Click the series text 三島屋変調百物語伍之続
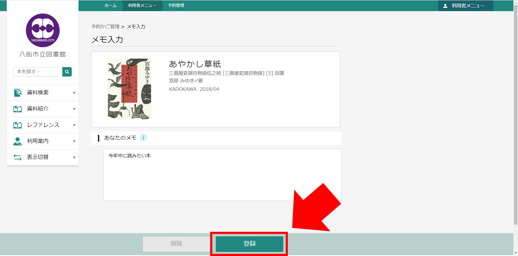Viewport: 518px width, 256px height. pyautogui.click(x=195, y=73)
